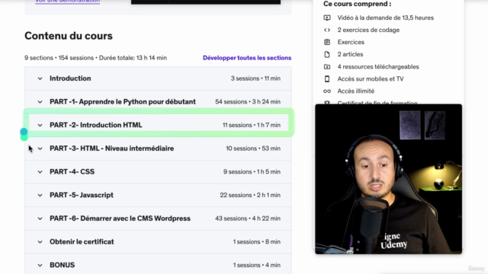Click the 9 sections 154 sessions summary

95,58
